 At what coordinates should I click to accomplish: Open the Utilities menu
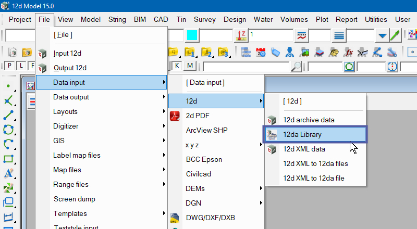[376, 20]
